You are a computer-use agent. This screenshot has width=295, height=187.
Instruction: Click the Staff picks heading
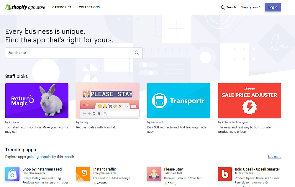17,76
